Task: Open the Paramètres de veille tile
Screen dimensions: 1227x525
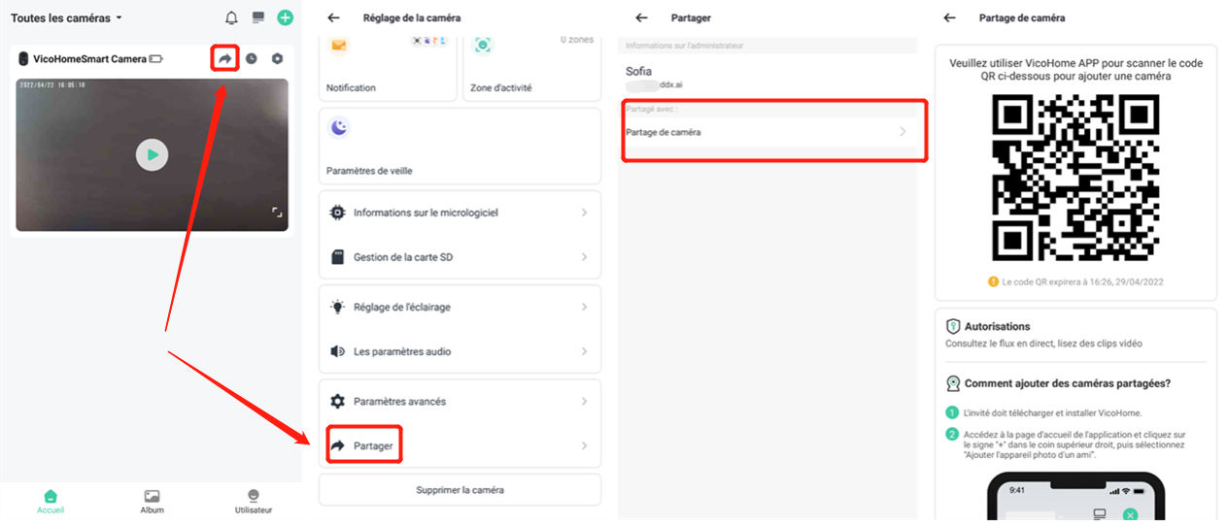Action: [x=460, y=146]
